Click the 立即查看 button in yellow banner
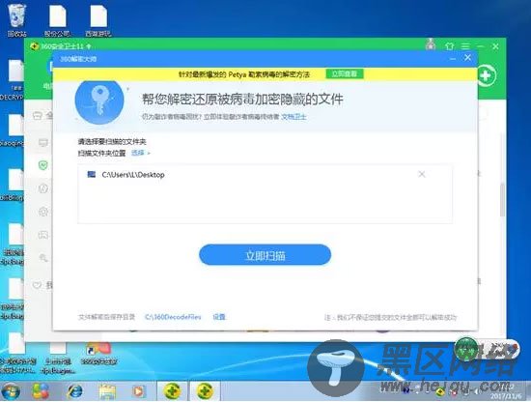 345,73
